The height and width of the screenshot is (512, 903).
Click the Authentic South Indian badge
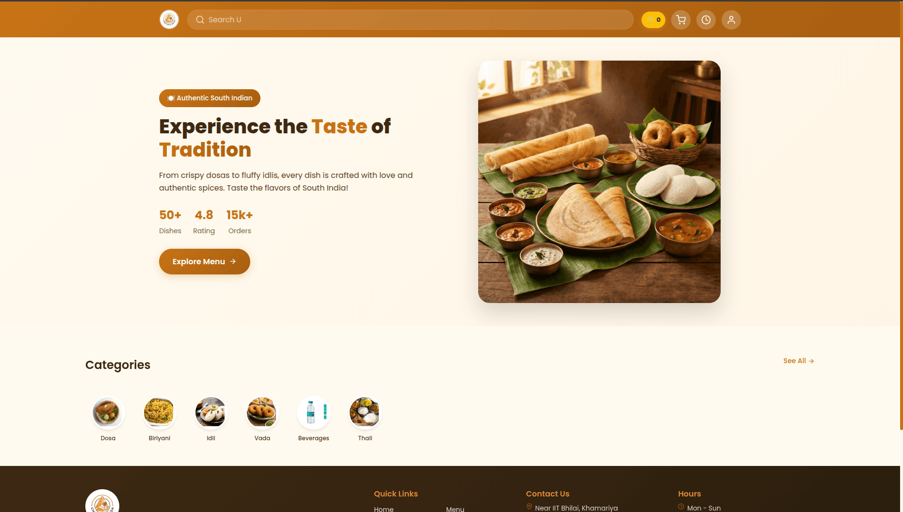click(210, 98)
